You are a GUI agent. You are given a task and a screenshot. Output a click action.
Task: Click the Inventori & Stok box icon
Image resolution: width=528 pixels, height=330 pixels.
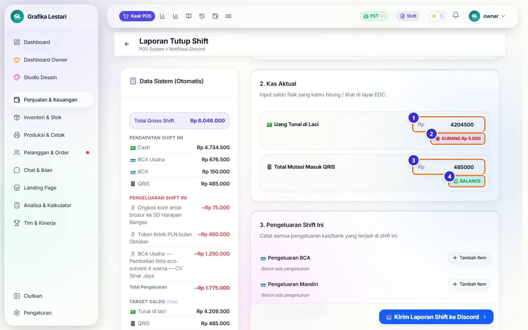[x=17, y=117]
